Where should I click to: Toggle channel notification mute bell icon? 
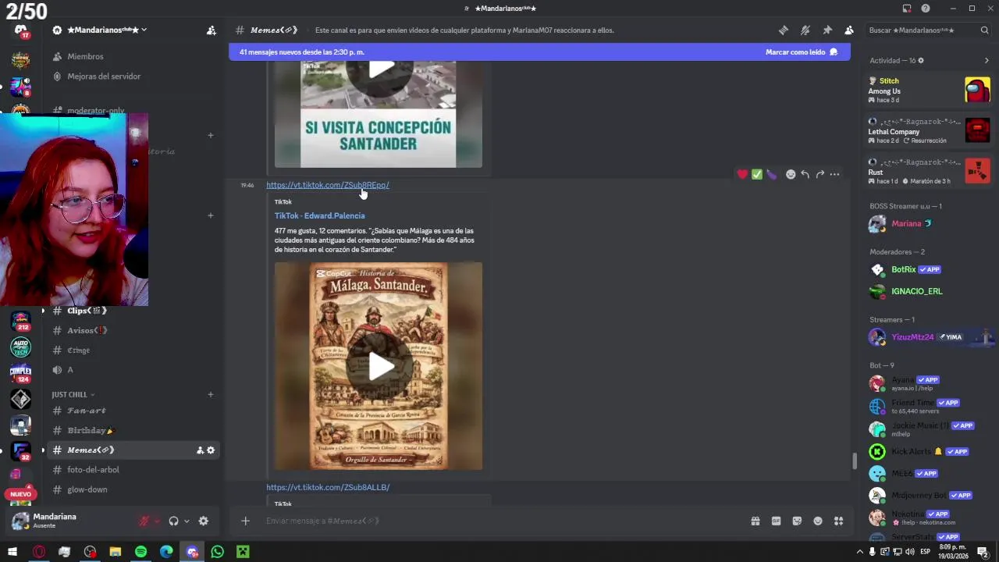pos(805,30)
